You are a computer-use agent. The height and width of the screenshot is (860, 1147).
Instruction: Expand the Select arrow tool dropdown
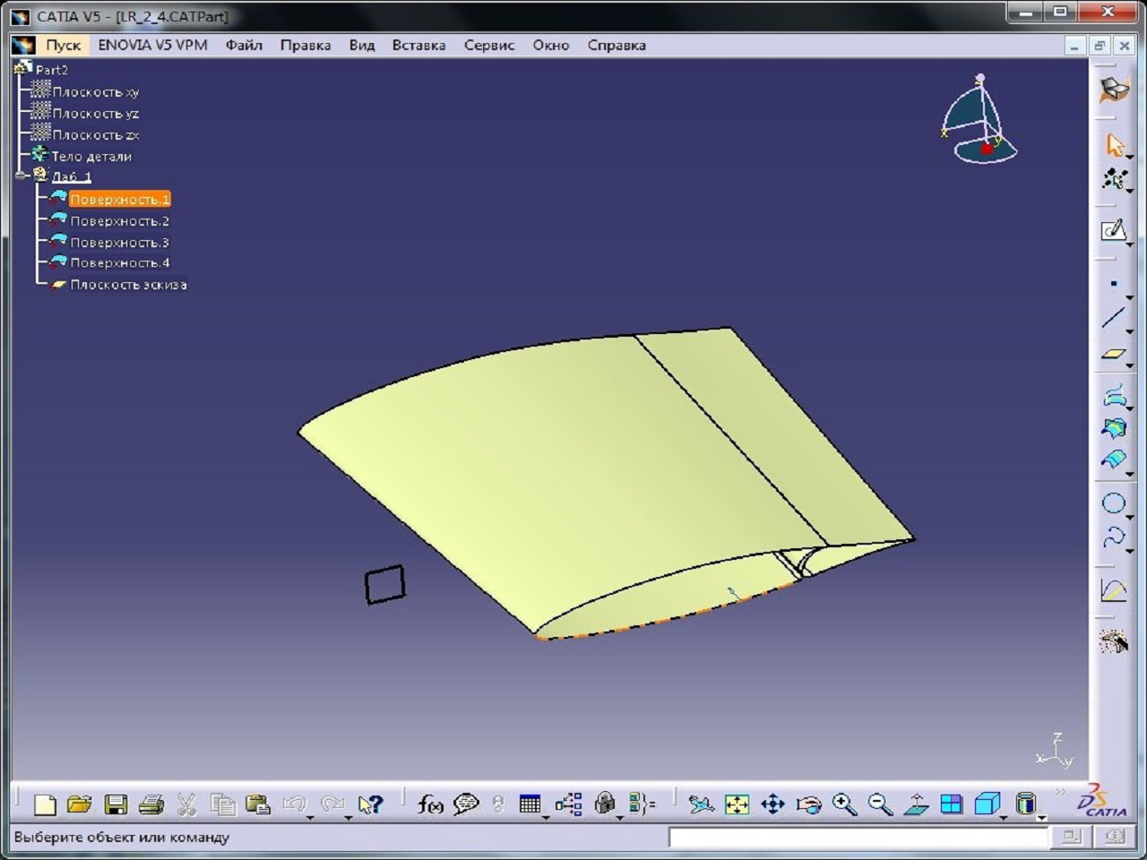1129,158
